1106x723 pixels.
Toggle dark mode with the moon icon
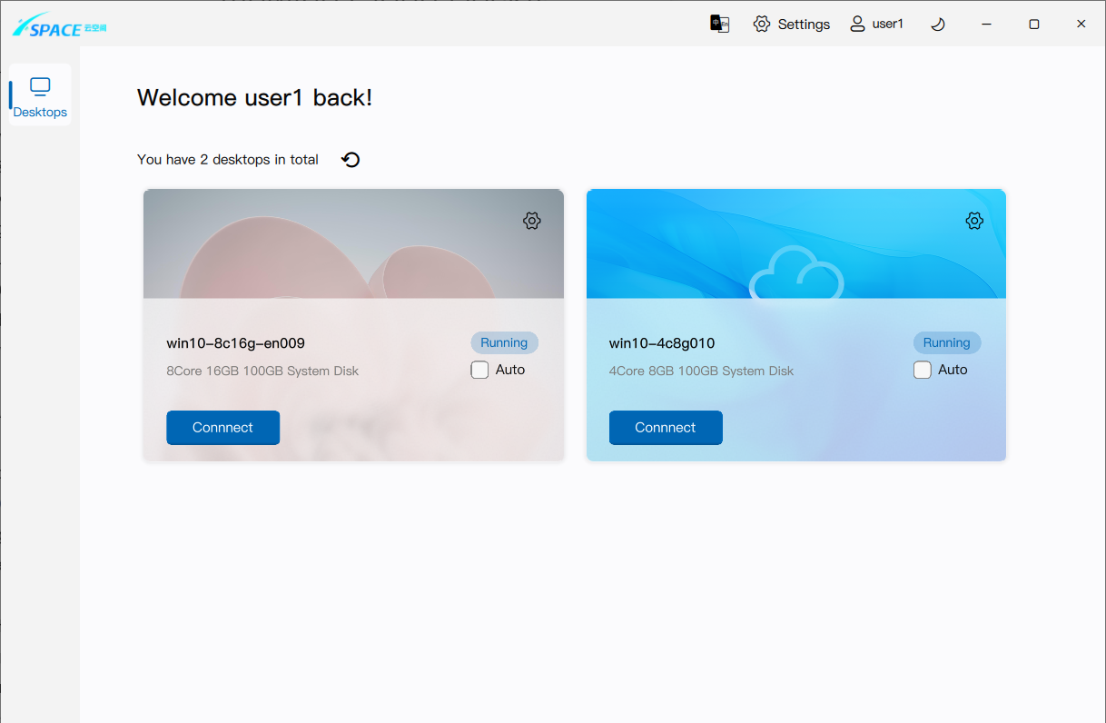pos(938,25)
